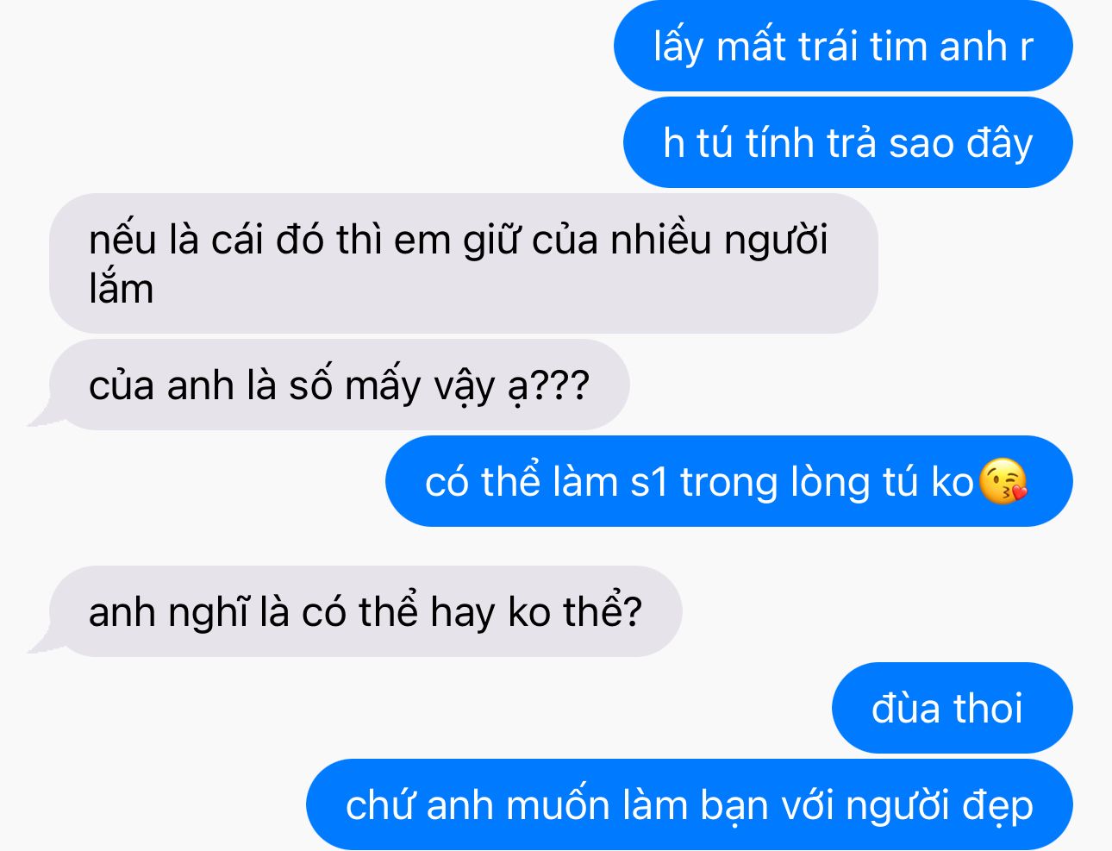
Task: Click the word 'nếu' starting the gray message
Action: coord(123,239)
